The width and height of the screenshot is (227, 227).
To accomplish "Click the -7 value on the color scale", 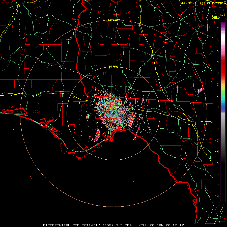I will tap(217, 185).
